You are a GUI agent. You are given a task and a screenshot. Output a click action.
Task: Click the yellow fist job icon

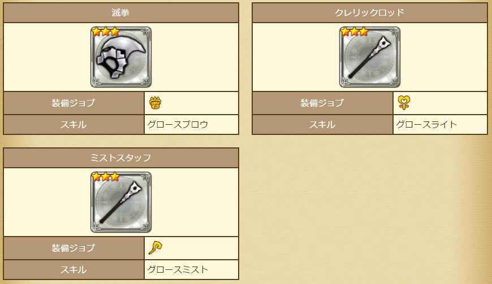point(155,103)
